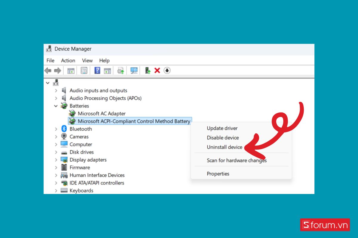Click the Disable device down-arrow toolbar icon
Viewport: 358px width, 238px height.
click(x=167, y=71)
